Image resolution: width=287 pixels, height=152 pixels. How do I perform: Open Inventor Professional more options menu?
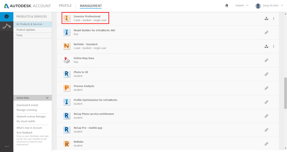click(274, 18)
